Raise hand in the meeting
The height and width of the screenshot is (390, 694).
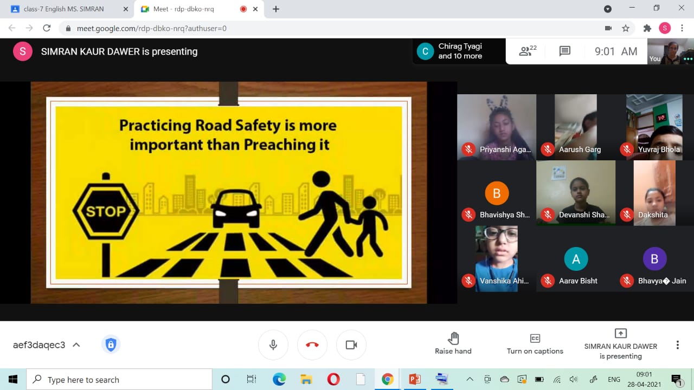453,344
